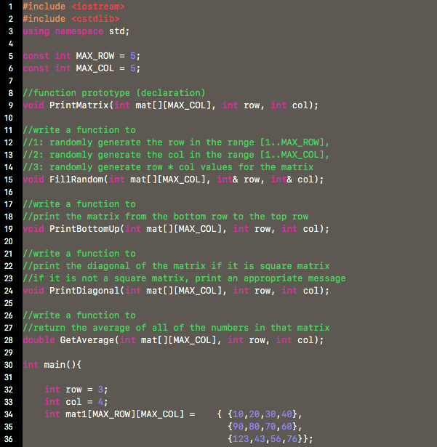Click the 'FillRandom' function name
437x447 pixels.
coord(76,180)
